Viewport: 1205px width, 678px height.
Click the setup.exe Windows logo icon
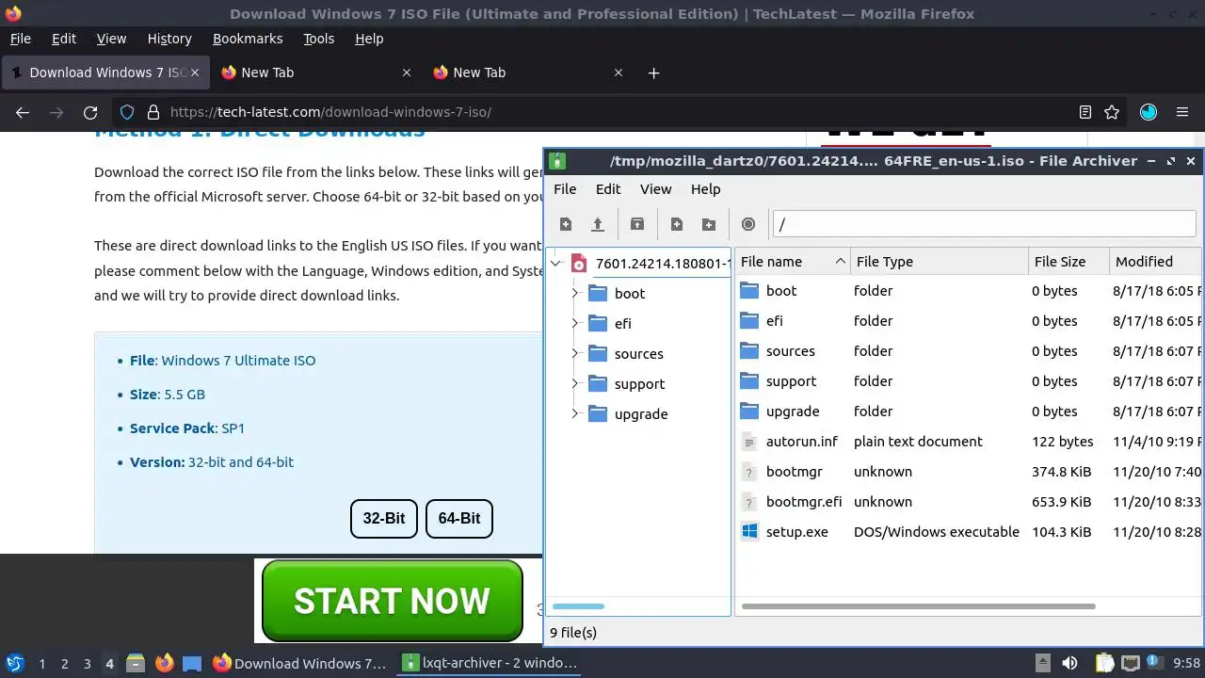[749, 532]
